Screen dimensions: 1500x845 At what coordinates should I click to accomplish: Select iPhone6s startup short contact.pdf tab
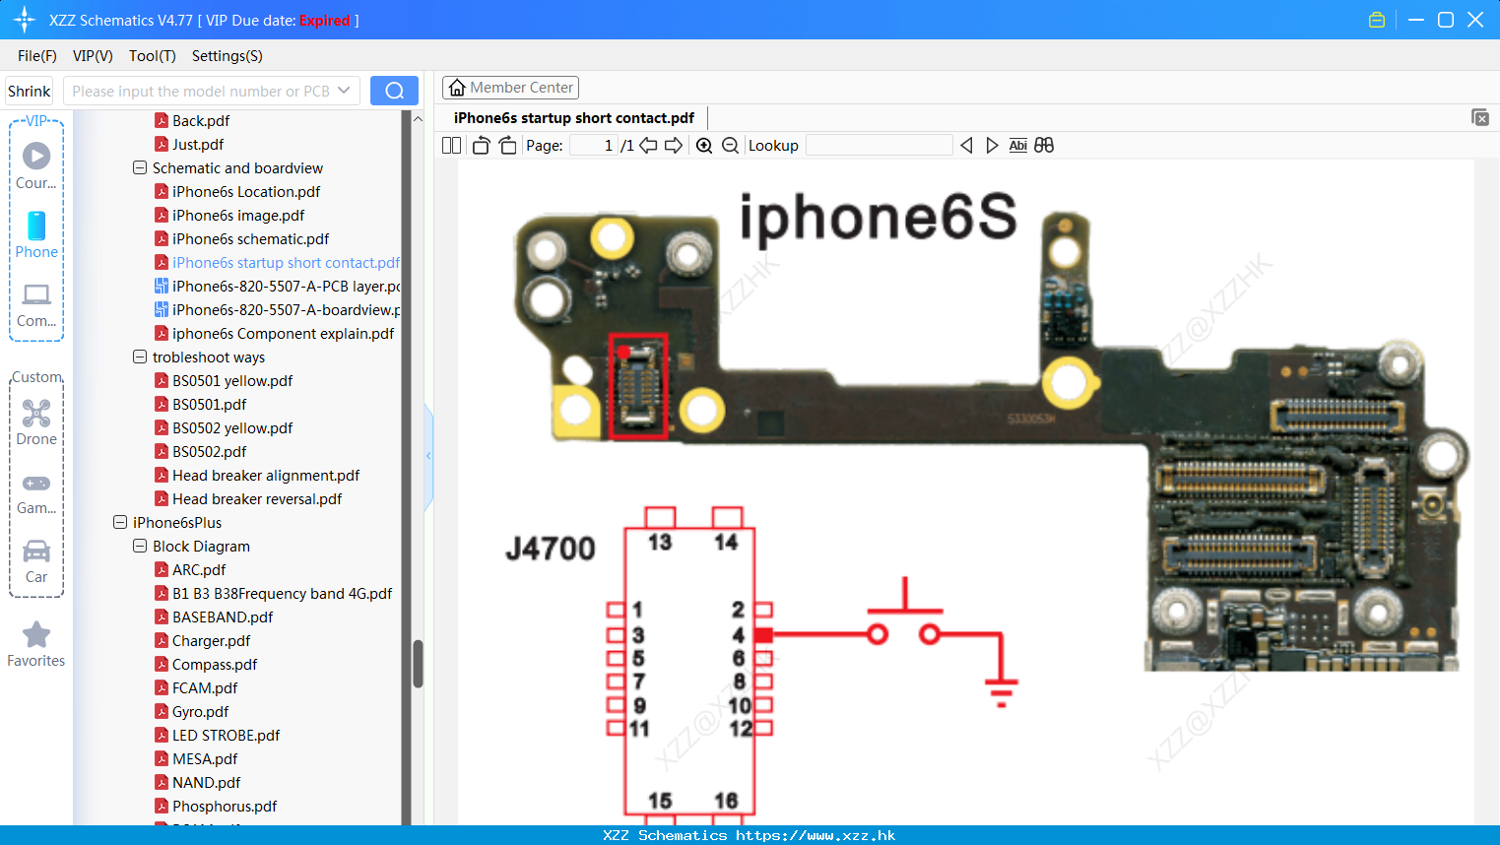[574, 117]
